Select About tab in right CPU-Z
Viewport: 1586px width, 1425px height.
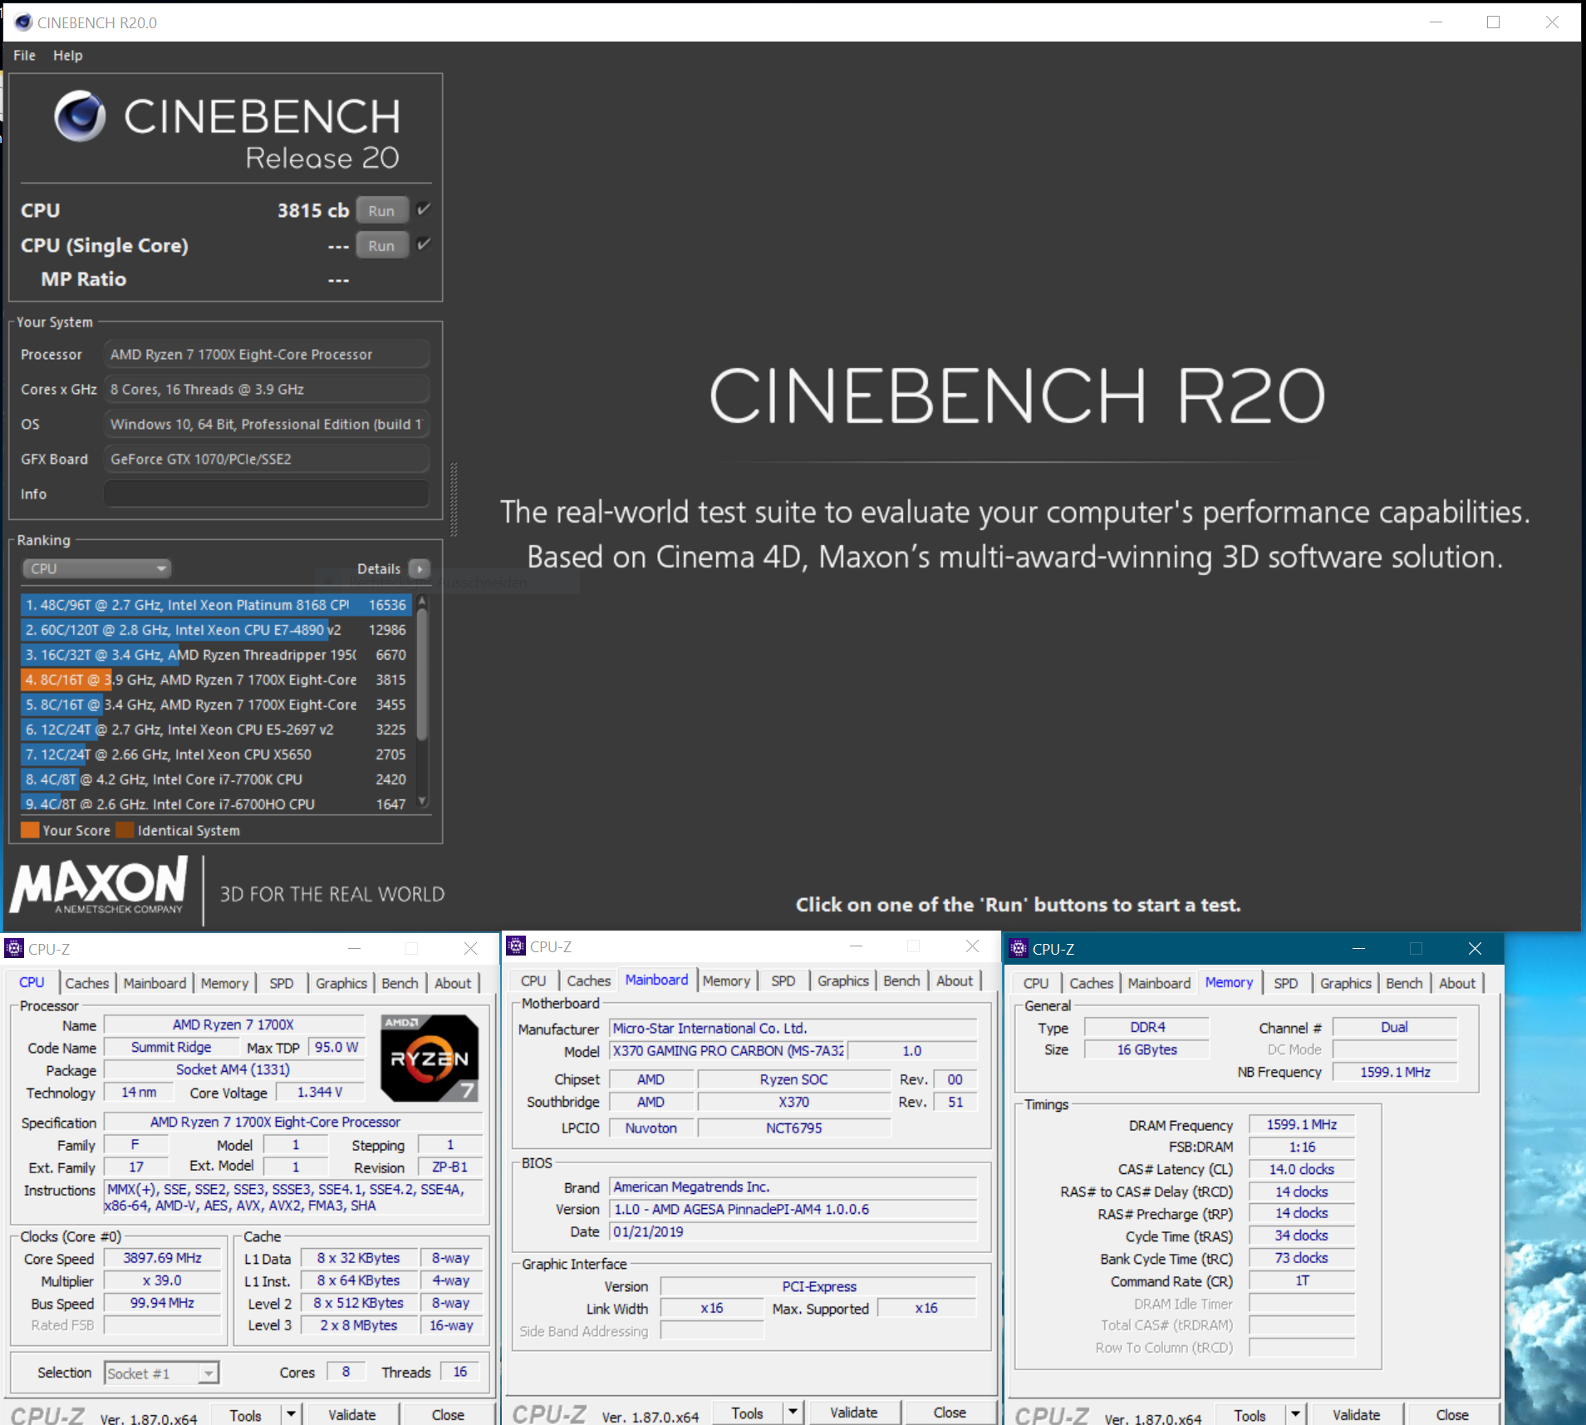coord(1457,983)
